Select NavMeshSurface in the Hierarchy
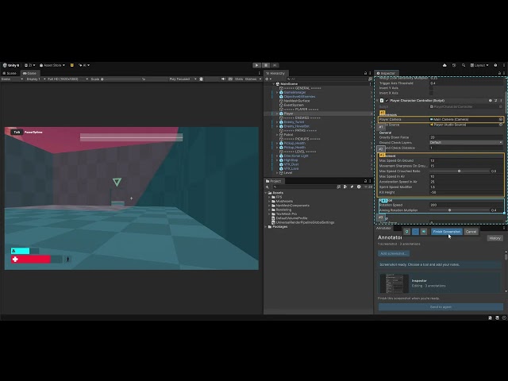Viewport: 508px width, 381px height. coord(297,101)
